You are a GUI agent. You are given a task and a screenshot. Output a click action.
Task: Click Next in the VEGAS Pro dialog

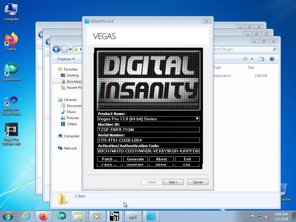pyautogui.click(x=173, y=182)
